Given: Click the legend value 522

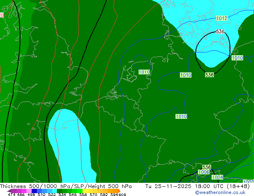Looking at the screenshot, I should 52,194.
